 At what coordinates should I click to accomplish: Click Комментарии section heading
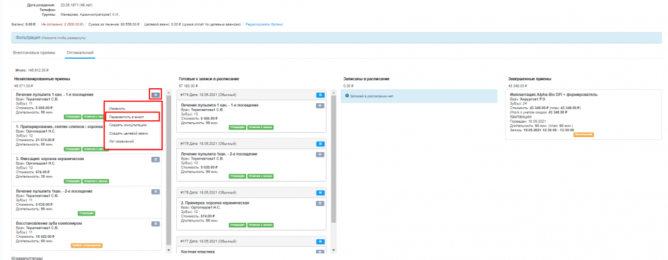click(27, 257)
